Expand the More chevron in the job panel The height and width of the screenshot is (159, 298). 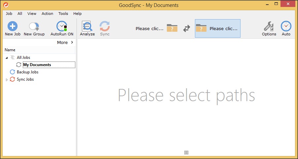tap(72, 42)
